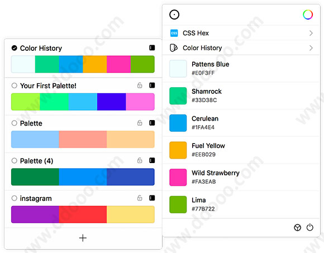Image resolution: width=324 pixels, height=253 pixels.
Task: Click the panel icon beside Color History
Action: [x=152, y=47]
